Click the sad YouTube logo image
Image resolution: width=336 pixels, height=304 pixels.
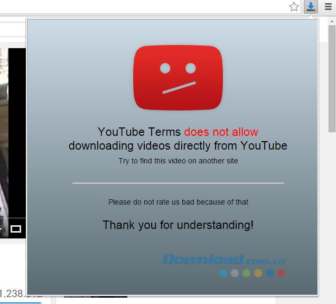pos(178,78)
